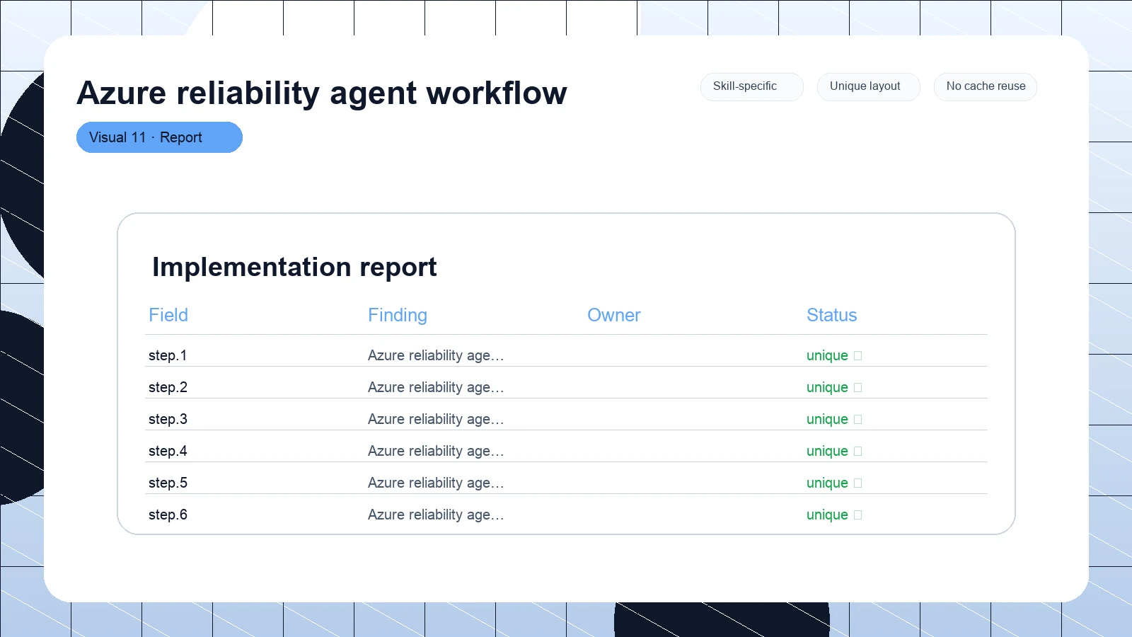Click the Skill-specific tag
The height and width of the screenshot is (637, 1132).
pyautogui.click(x=751, y=86)
